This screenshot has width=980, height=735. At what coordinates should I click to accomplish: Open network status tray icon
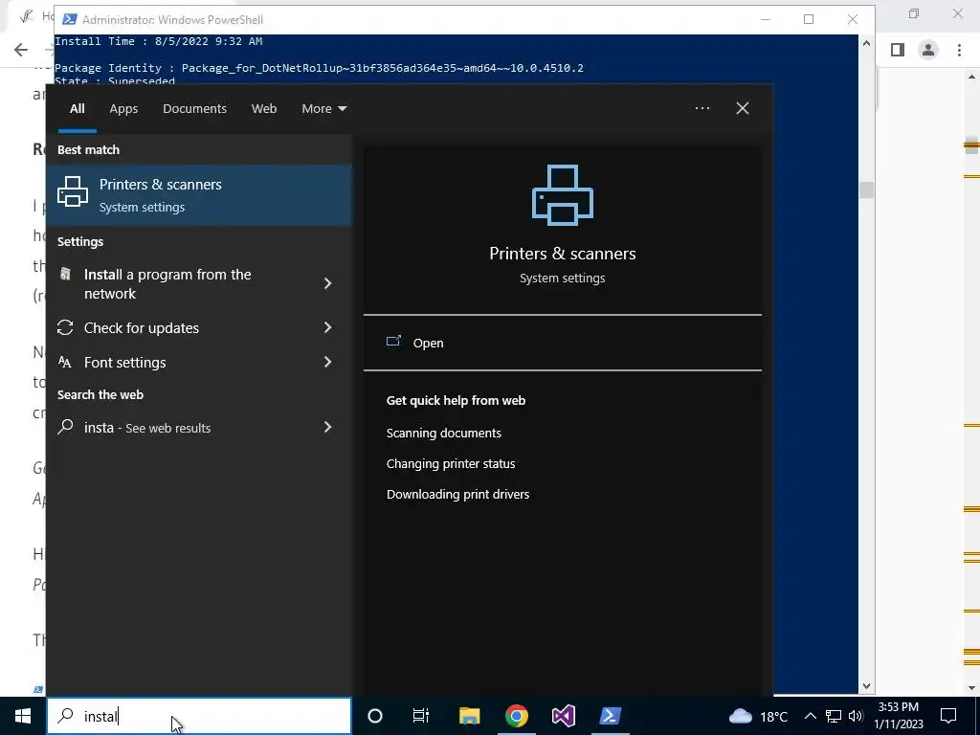point(834,716)
